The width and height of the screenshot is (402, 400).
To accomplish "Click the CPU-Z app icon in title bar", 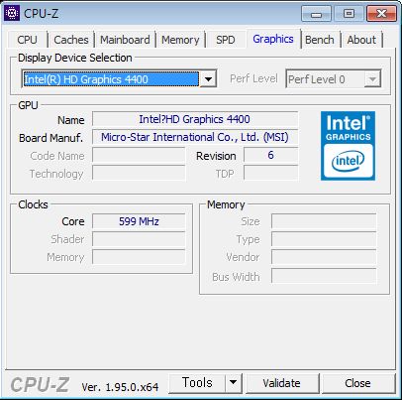I will point(12,13).
